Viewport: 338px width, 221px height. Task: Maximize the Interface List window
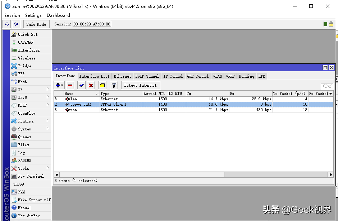tap(325, 68)
